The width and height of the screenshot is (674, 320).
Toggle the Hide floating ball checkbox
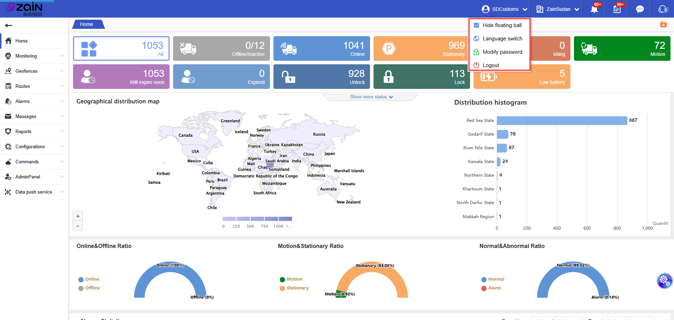(476, 25)
